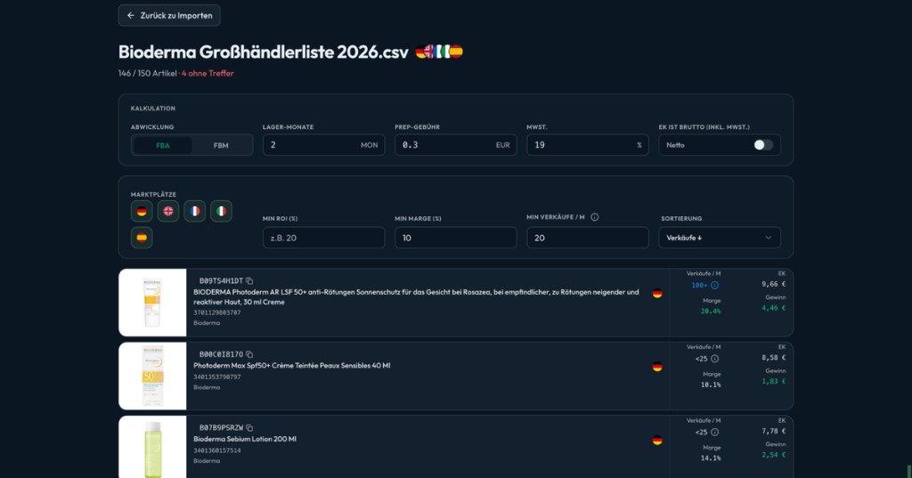The width and height of the screenshot is (912, 478).
Task: Edit the Lager-Monate field
Action: pos(323,145)
